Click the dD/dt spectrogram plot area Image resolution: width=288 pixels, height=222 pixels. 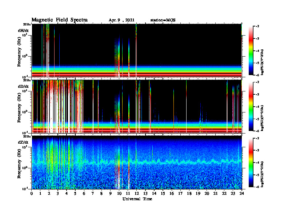[x=137, y=106]
